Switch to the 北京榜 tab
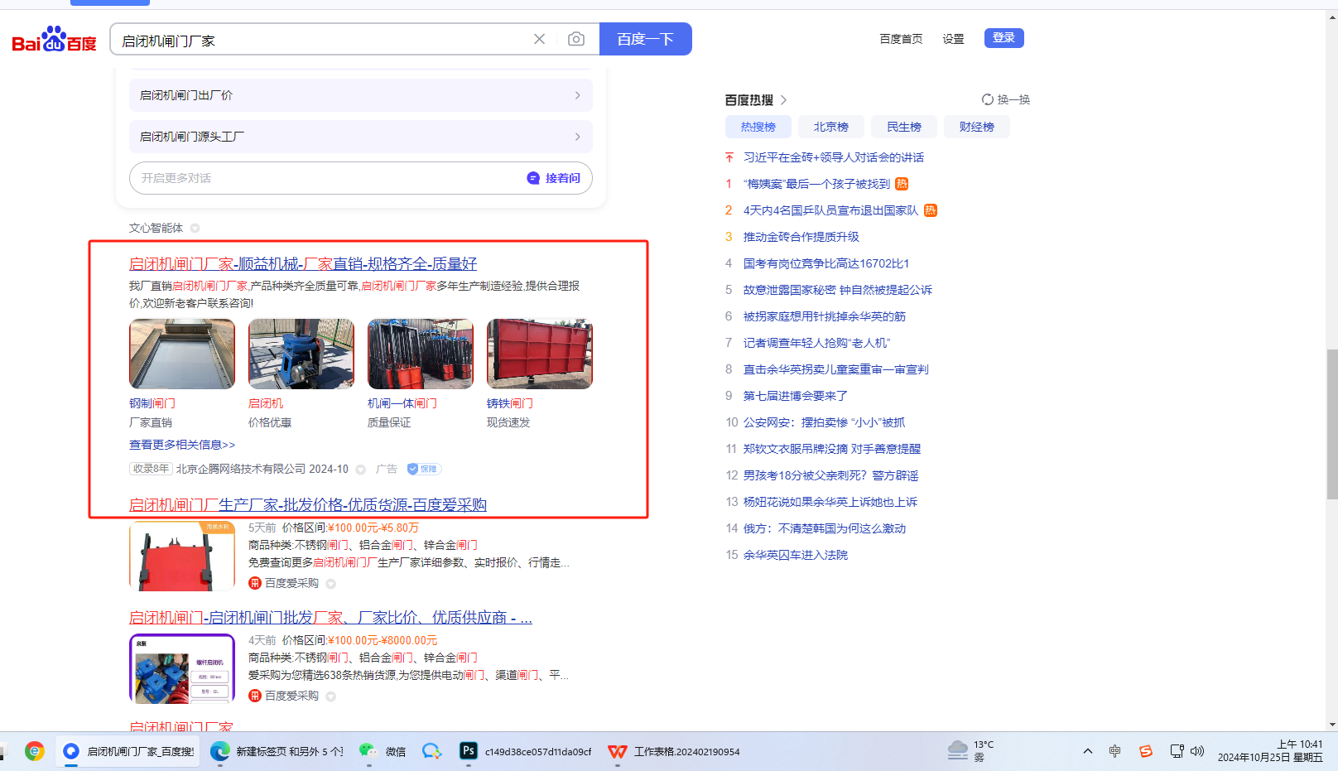The width and height of the screenshot is (1338, 771). (x=831, y=127)
